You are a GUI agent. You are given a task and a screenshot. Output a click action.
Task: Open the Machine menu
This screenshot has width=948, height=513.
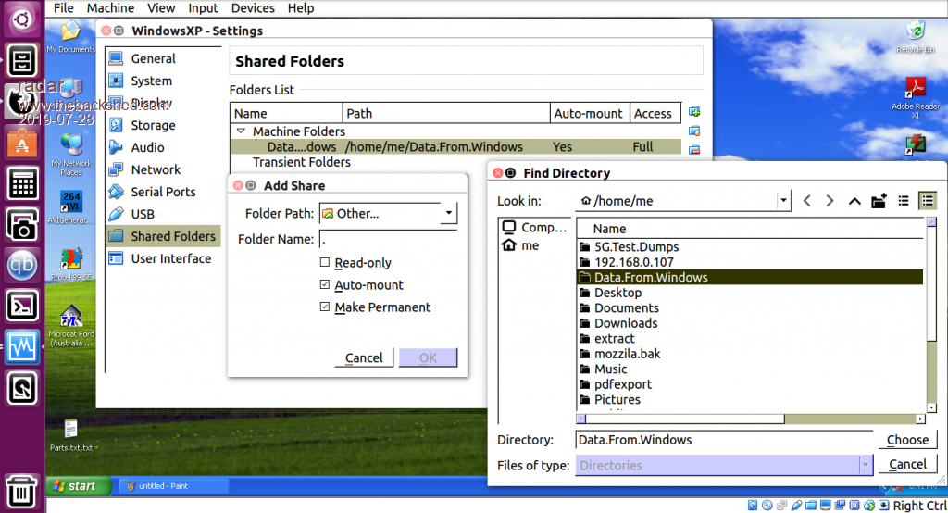tap(110, 8)
